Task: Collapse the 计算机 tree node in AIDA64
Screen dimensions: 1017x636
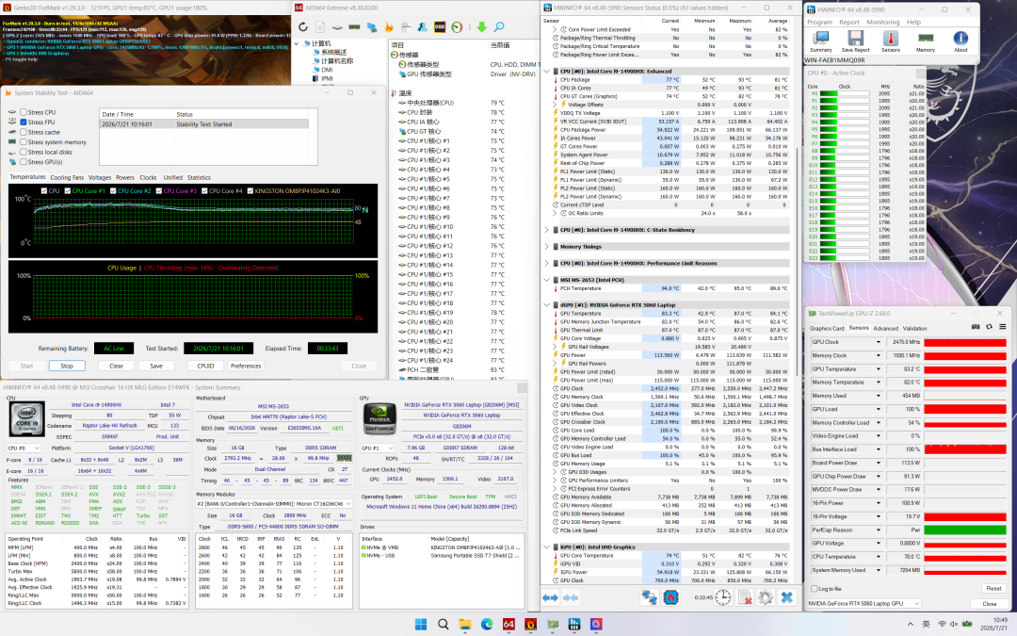Action: pos(297,43)
